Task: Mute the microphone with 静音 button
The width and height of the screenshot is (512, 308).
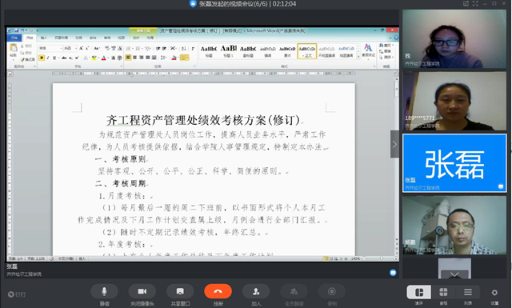Action: click(104, 291)
